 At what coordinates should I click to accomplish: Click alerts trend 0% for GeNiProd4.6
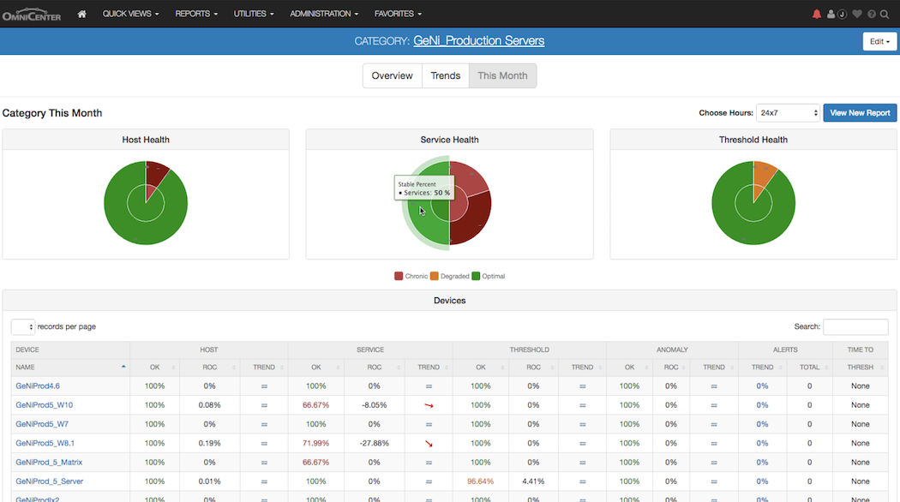point(762,386)
